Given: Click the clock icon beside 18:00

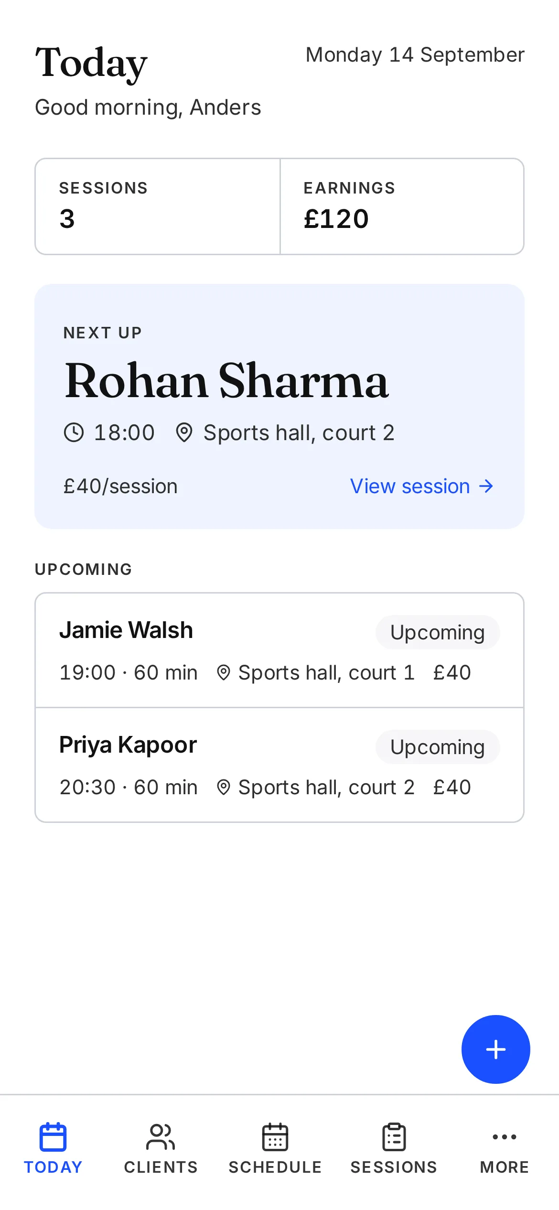Looking at the screenshot, I should tap(74, 432).
